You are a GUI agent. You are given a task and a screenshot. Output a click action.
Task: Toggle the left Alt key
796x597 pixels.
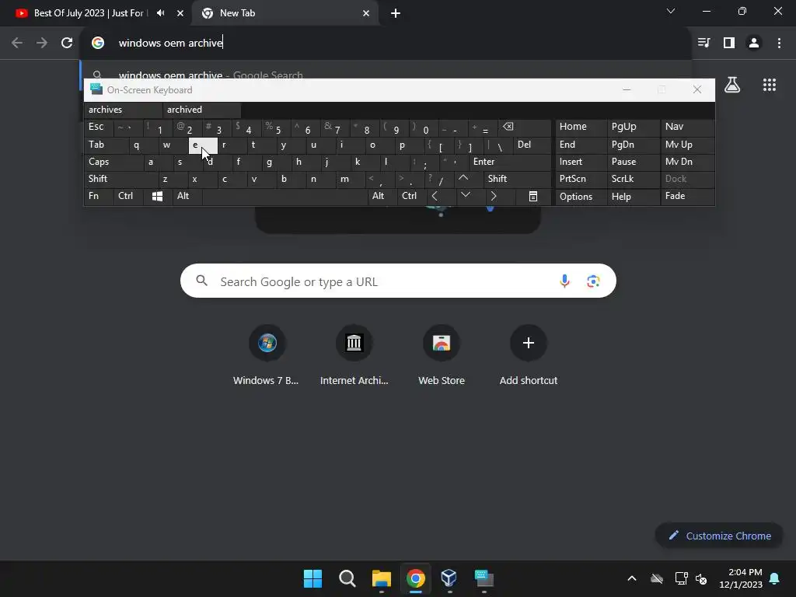coord(187,196)
